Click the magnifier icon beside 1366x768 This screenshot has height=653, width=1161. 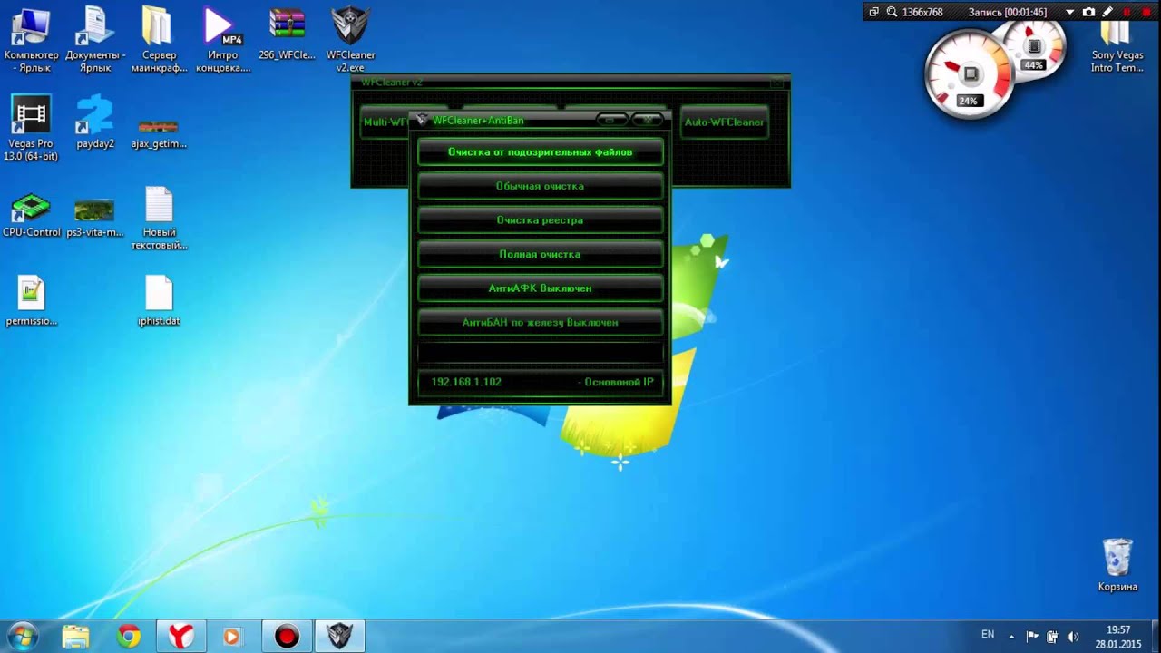pyautogui.click(x=892, y=12)
